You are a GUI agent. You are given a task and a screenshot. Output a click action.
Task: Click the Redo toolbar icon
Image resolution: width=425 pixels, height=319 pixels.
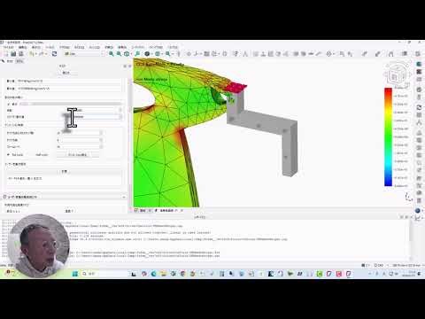(x=42, y=54)
